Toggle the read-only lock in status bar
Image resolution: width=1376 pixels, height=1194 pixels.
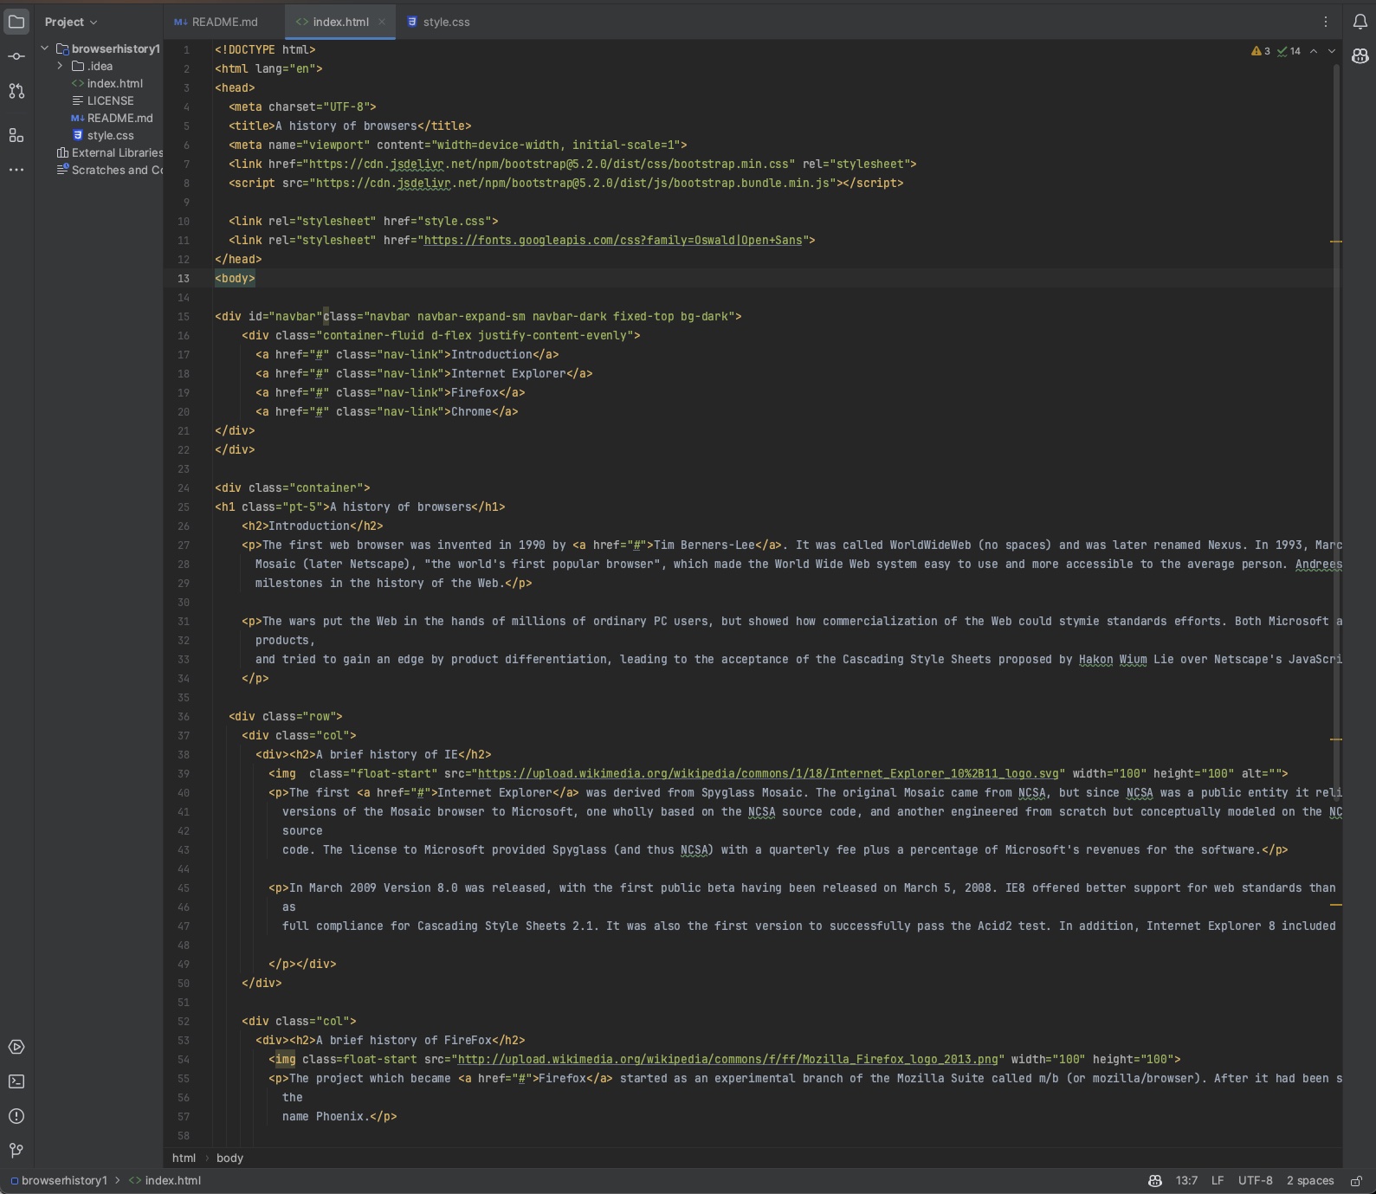coord(1357,1181)
